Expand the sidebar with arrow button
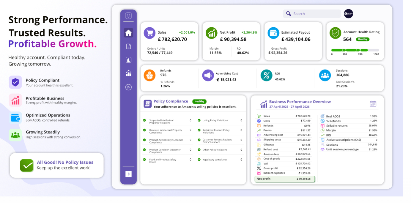Image resolution: width=411 pixels, height=203 pixels. [128, 174]
